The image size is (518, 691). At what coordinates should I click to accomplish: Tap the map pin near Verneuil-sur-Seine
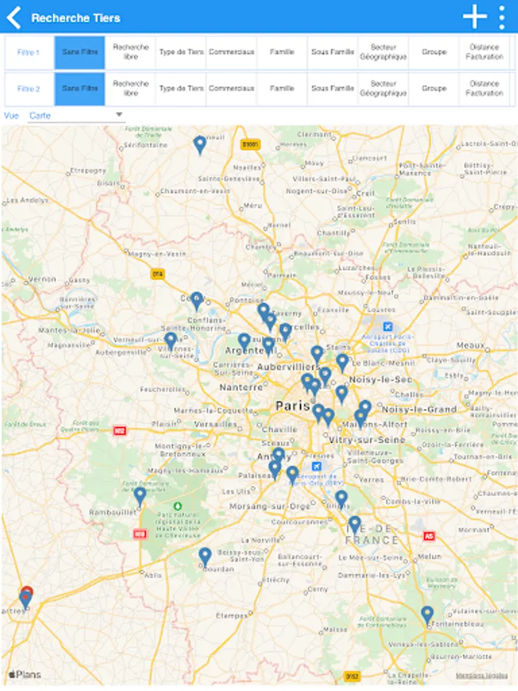coord(171,342)
